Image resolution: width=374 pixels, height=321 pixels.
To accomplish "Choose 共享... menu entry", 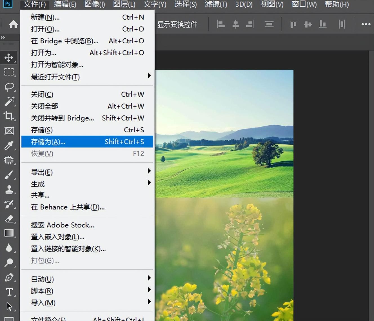I will click(87, 195).
